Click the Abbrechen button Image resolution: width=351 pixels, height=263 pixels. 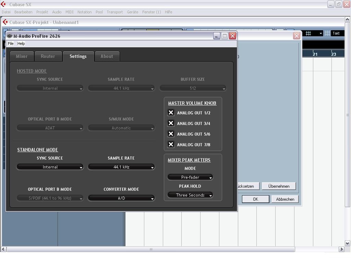285,199
